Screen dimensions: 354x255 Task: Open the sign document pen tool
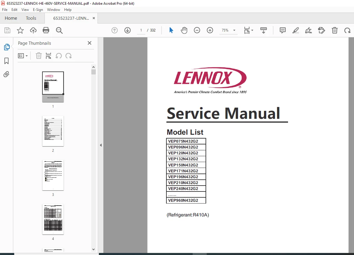[x=309, y=30]
